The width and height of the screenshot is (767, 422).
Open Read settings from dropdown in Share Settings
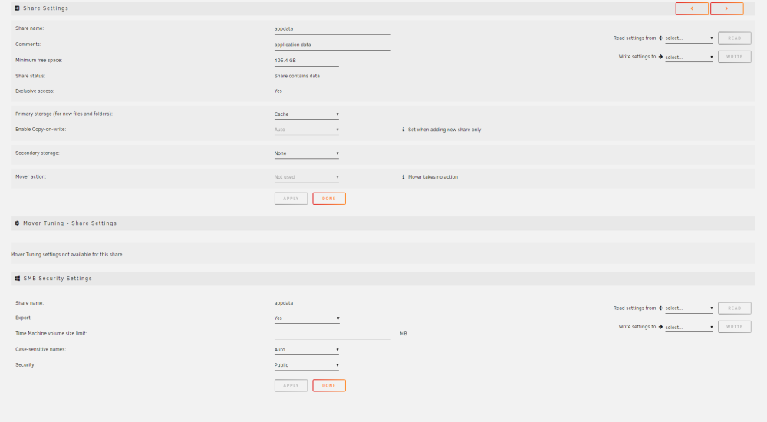tap(689, 38)
